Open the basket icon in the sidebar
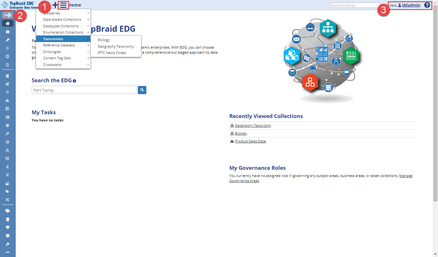Screen dimensions: 438x257 pyautogui.click(x=8, y=32)
